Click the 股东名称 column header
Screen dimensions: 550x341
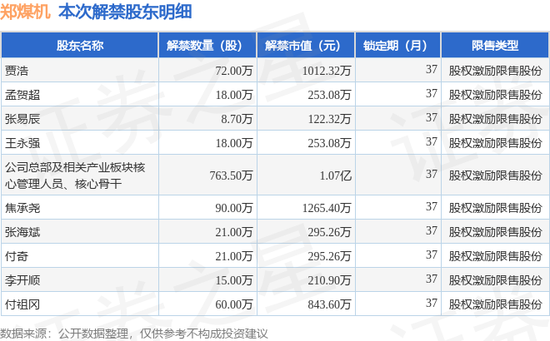pyautogui.click(x=80, y=46)
